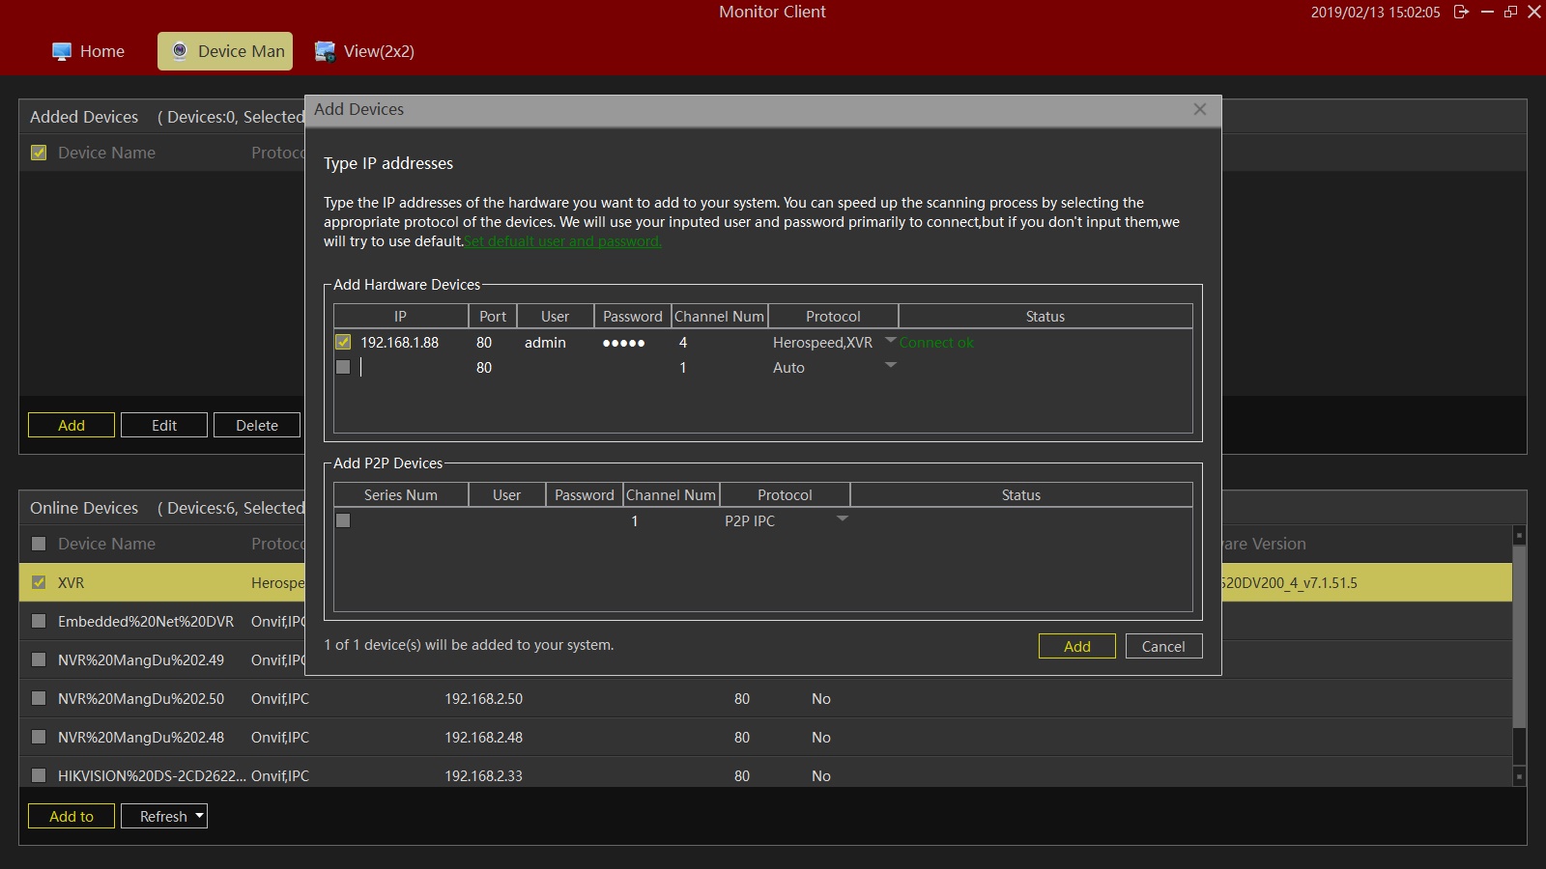Uncheck the 192.168.1.88 device checkbox
This screenshot has height=869, width=1546.
343,342
